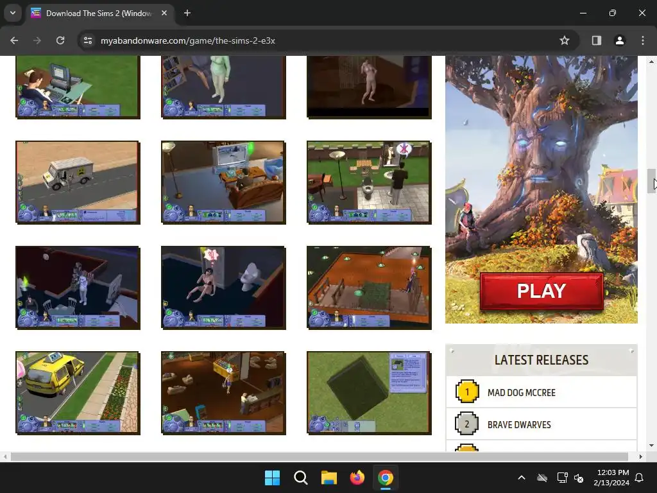
Task: Open the yellow taxi screenshot
Action: (78, 393)
